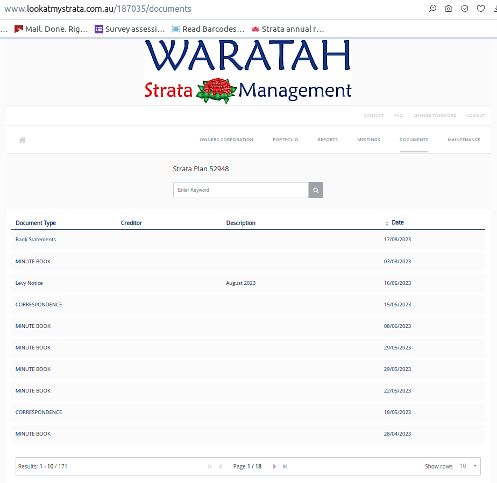Go to first page of results
The image size is (497, 483).
210,466
